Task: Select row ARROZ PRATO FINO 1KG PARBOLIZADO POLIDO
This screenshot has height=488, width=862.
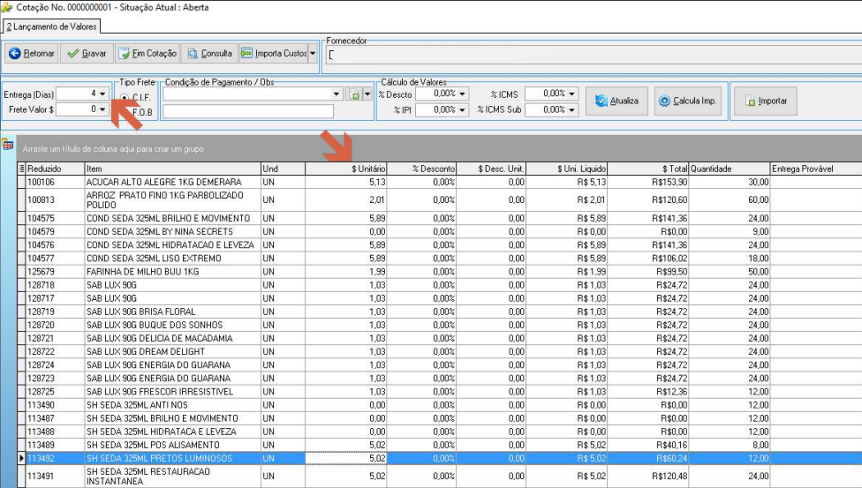Action: pyautogui.click(x=439, y=200)
